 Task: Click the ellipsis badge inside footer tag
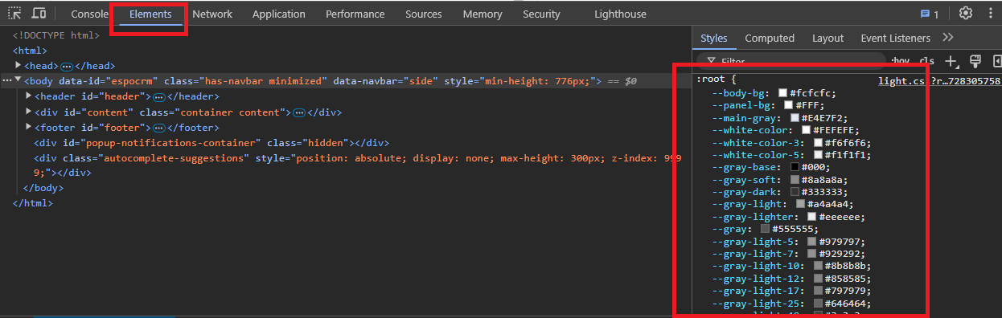[159, 128]
